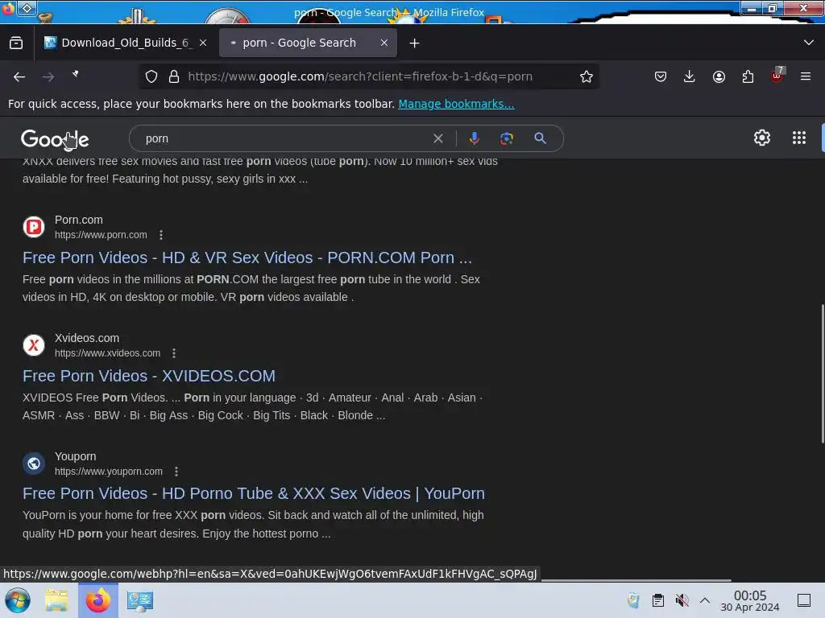Click the tracking protection shield icon
The image size is (825, 618).
coord(151,76)
